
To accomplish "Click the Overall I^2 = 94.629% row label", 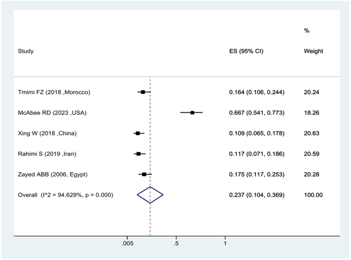I will tap(65, 195).
